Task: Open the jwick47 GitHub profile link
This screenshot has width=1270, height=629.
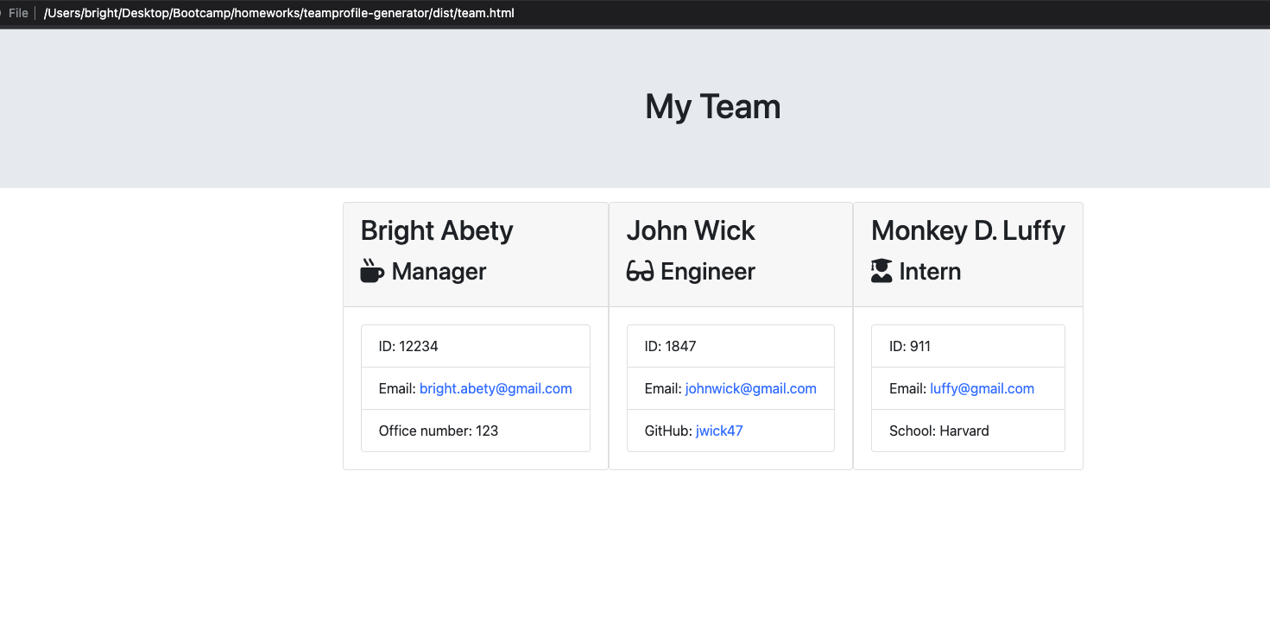Action: tap(719, 431)
